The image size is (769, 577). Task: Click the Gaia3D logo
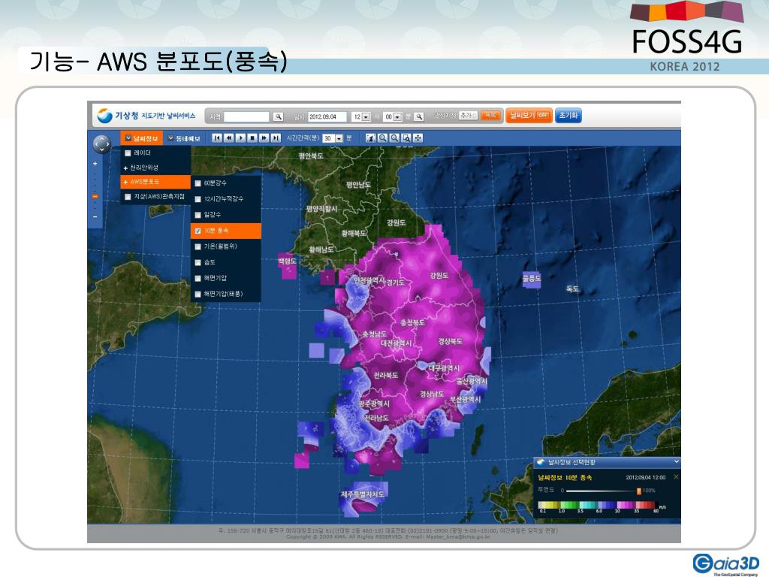pyautogui.click(x=726, y=564)
